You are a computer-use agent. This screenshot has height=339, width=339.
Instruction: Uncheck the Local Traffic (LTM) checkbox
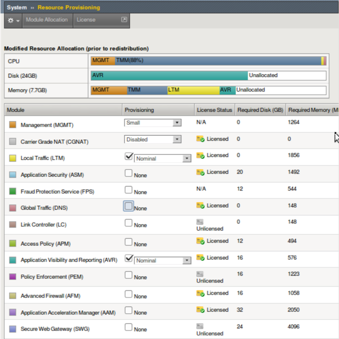(129, 156)
